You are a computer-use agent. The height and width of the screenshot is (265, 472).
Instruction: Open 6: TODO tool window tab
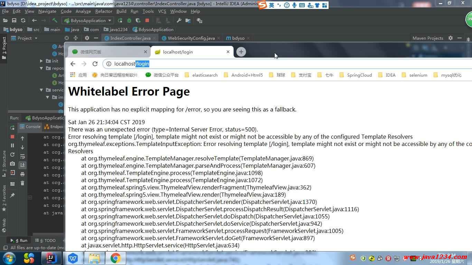click(45, 241)
